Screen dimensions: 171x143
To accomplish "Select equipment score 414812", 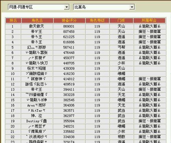I will [69, 79].
